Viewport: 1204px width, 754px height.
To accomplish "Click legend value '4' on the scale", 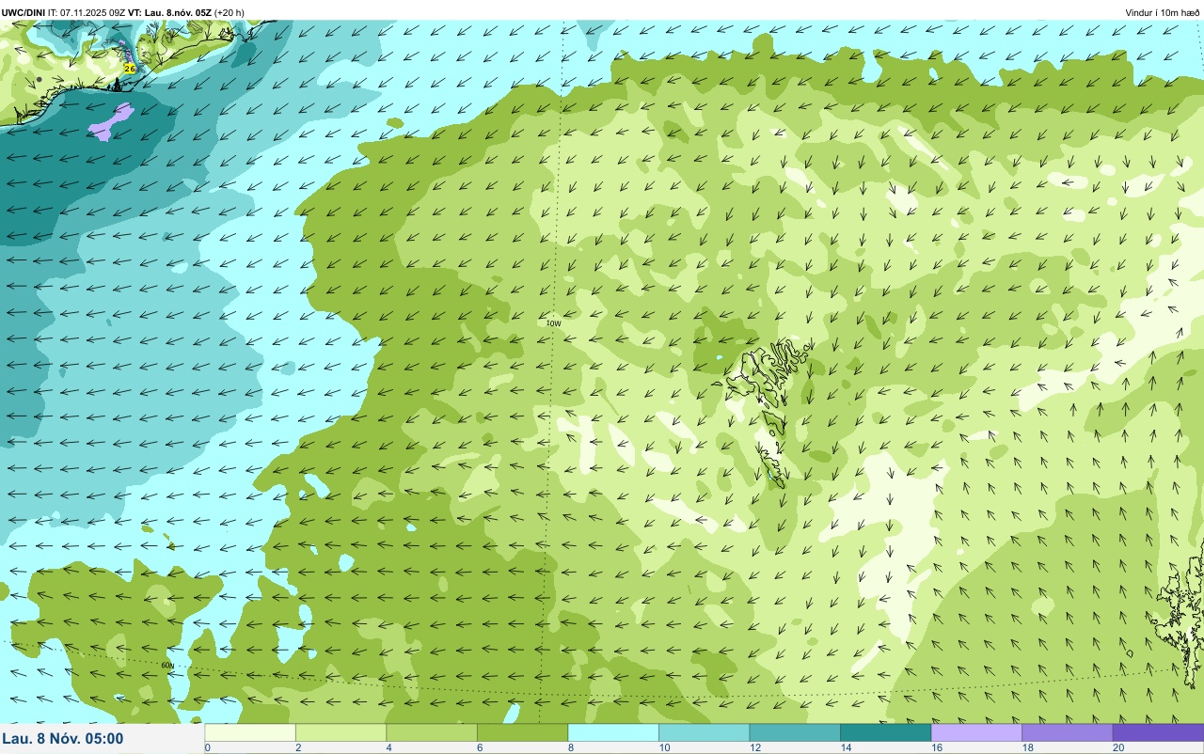I will click(388, 747).
